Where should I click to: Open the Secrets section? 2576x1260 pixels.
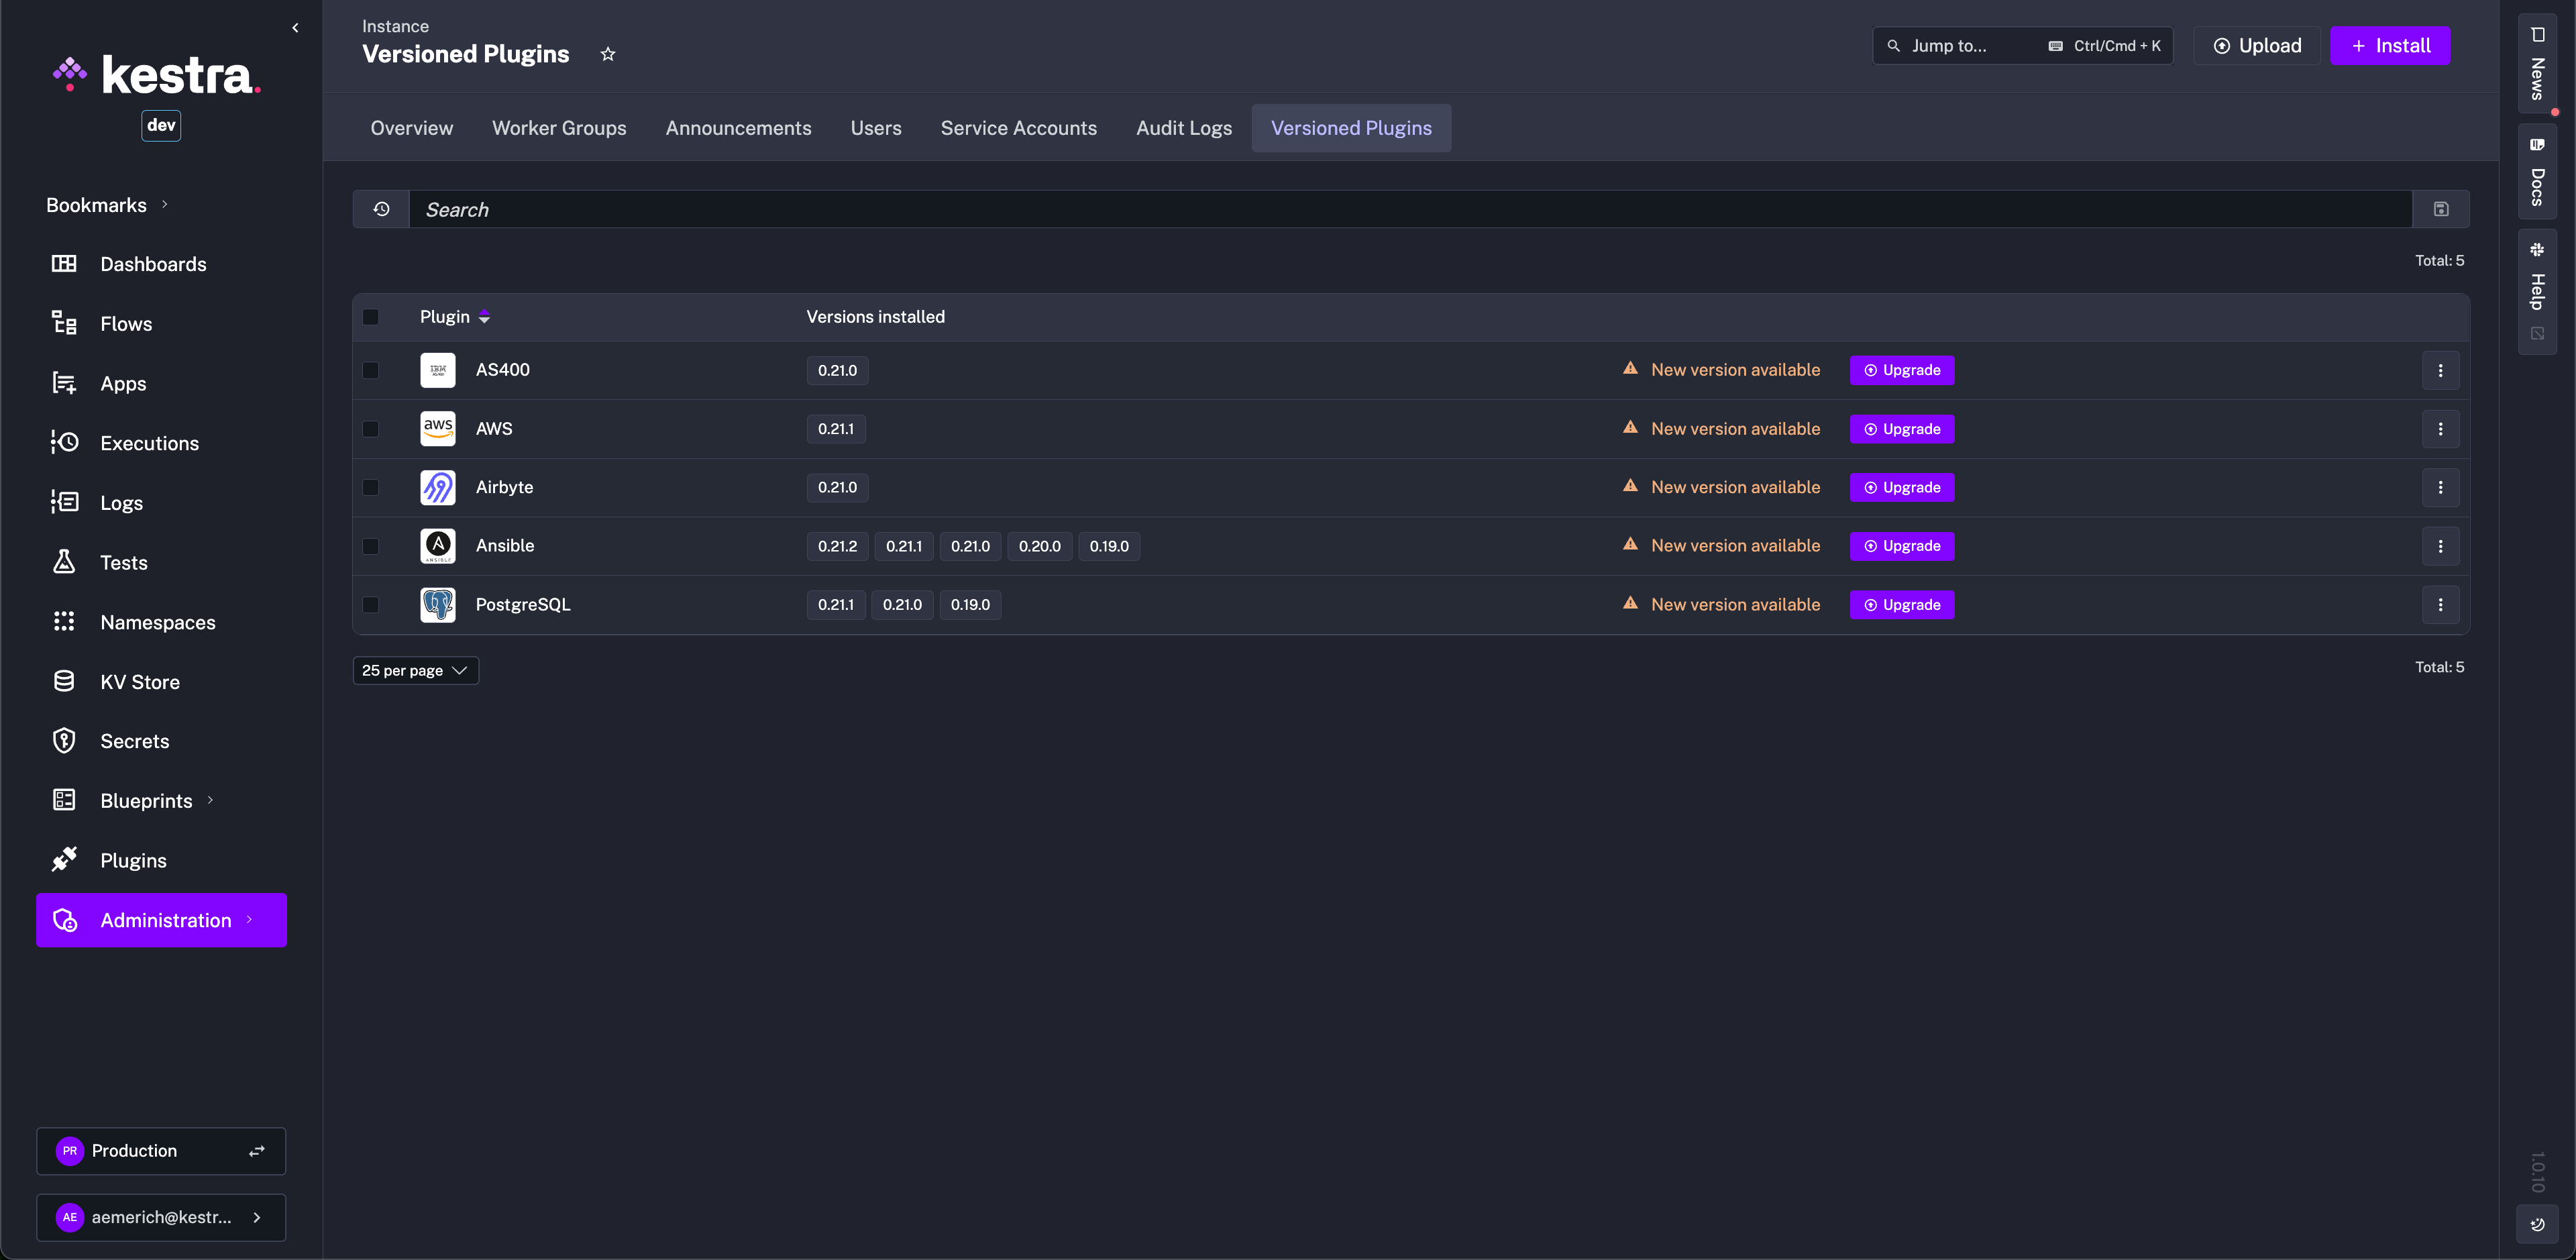pyautogui.click(x=135, y=741)
